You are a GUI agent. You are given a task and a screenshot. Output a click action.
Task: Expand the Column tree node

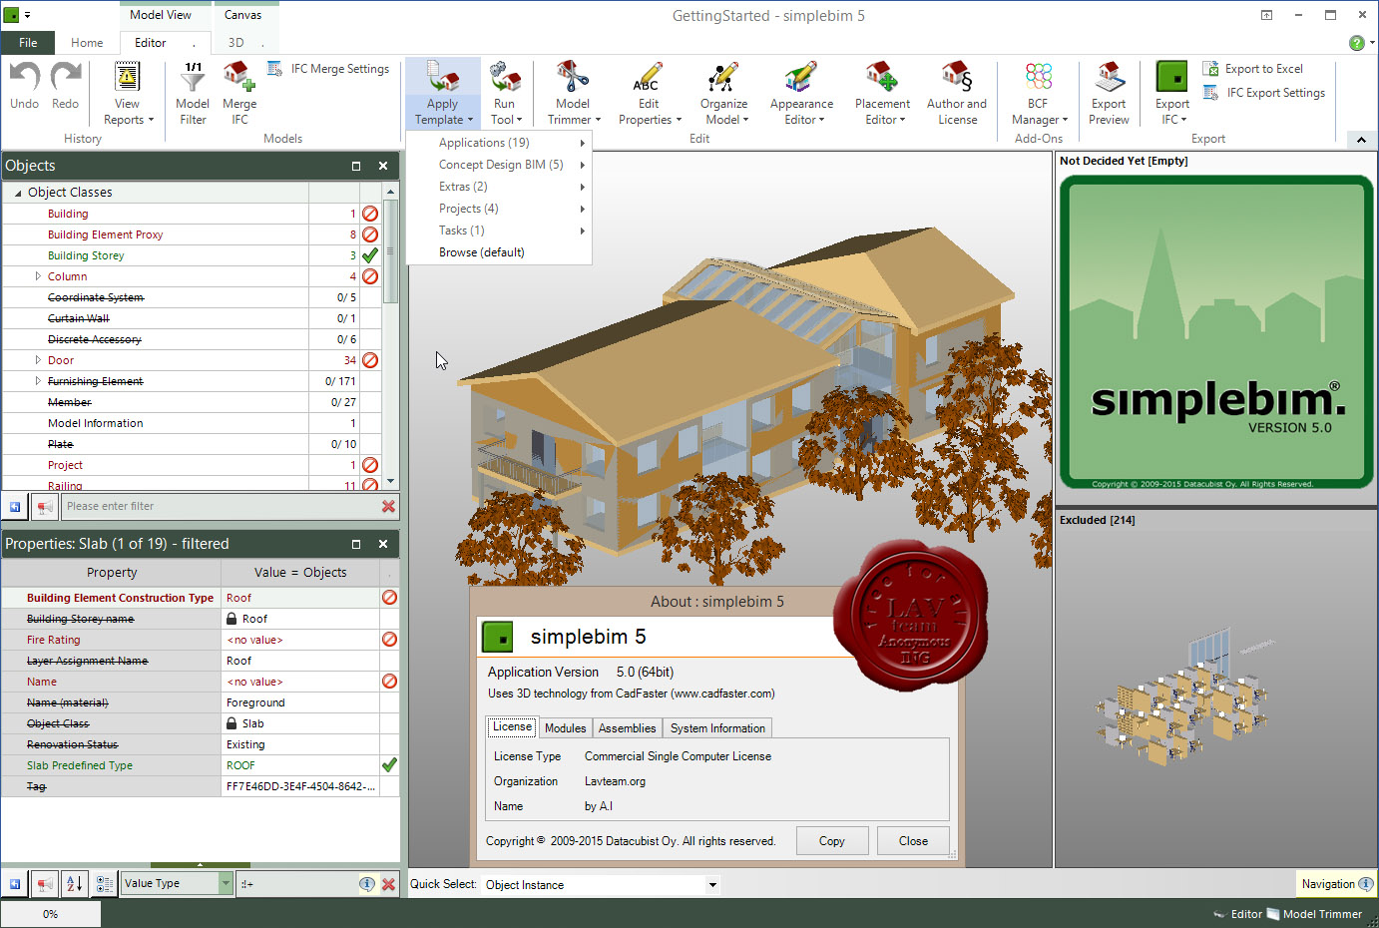tap(38, 276)
